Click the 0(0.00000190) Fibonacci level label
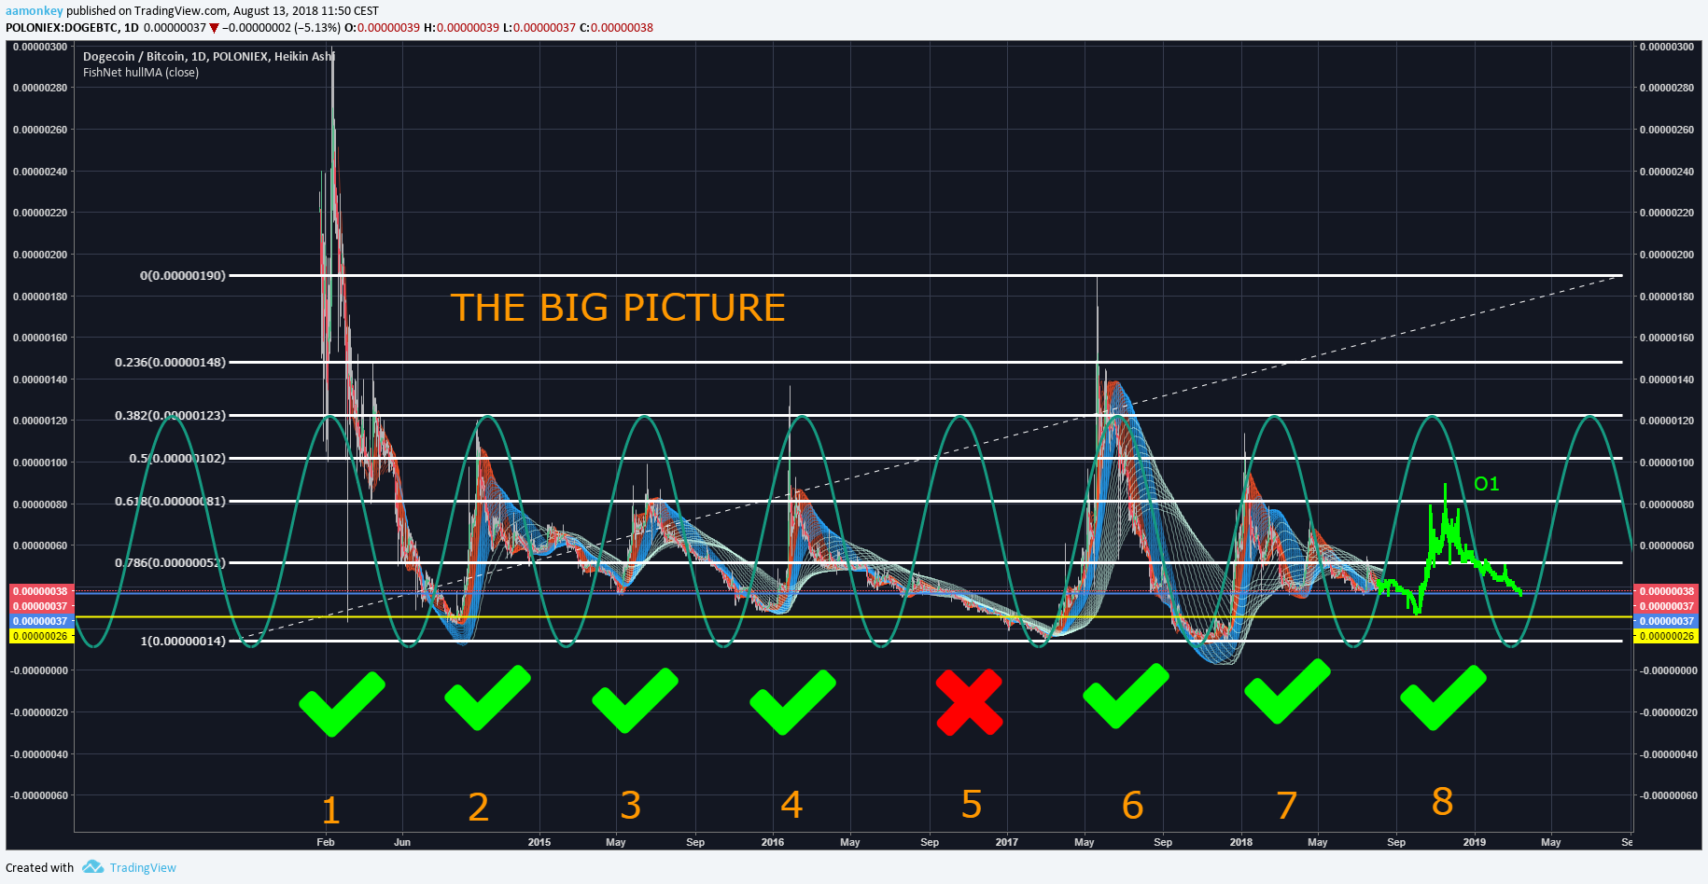 point(183,275)
